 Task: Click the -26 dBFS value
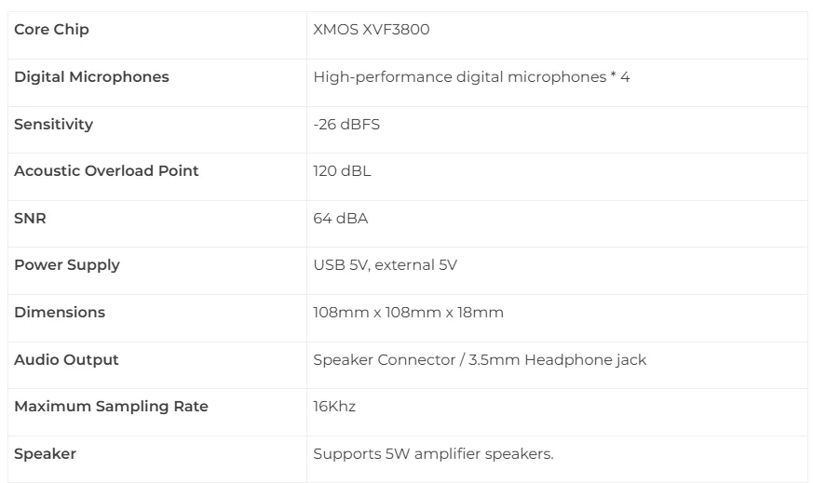tap(346, 125)
